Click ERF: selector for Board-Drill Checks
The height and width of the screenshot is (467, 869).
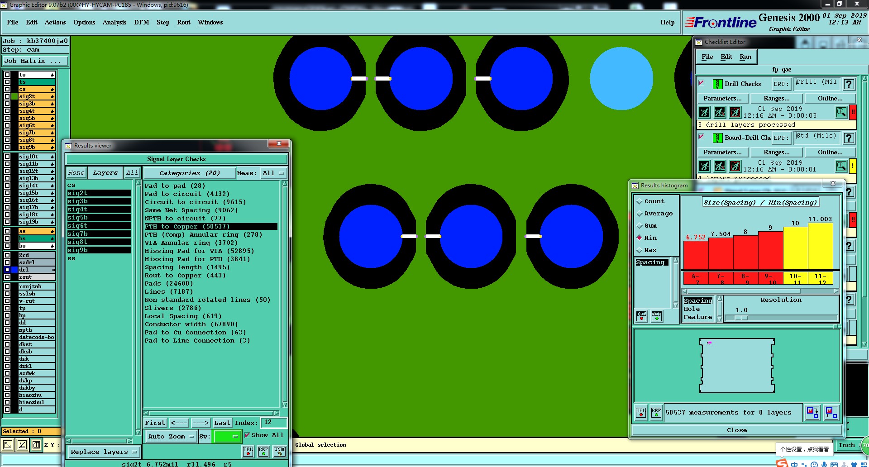[x=781, y=138]
